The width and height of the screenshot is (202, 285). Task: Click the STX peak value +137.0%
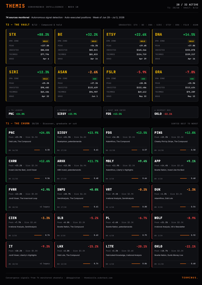[x=45, y=46]
